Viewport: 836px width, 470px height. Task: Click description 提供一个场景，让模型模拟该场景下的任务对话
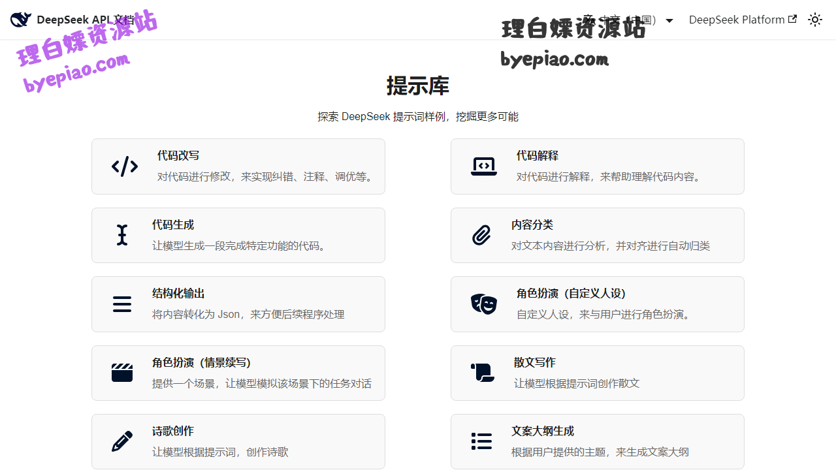click(262, 383)
